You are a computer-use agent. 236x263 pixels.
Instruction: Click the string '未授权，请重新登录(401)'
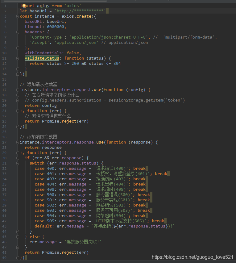[x=122, y=173]
